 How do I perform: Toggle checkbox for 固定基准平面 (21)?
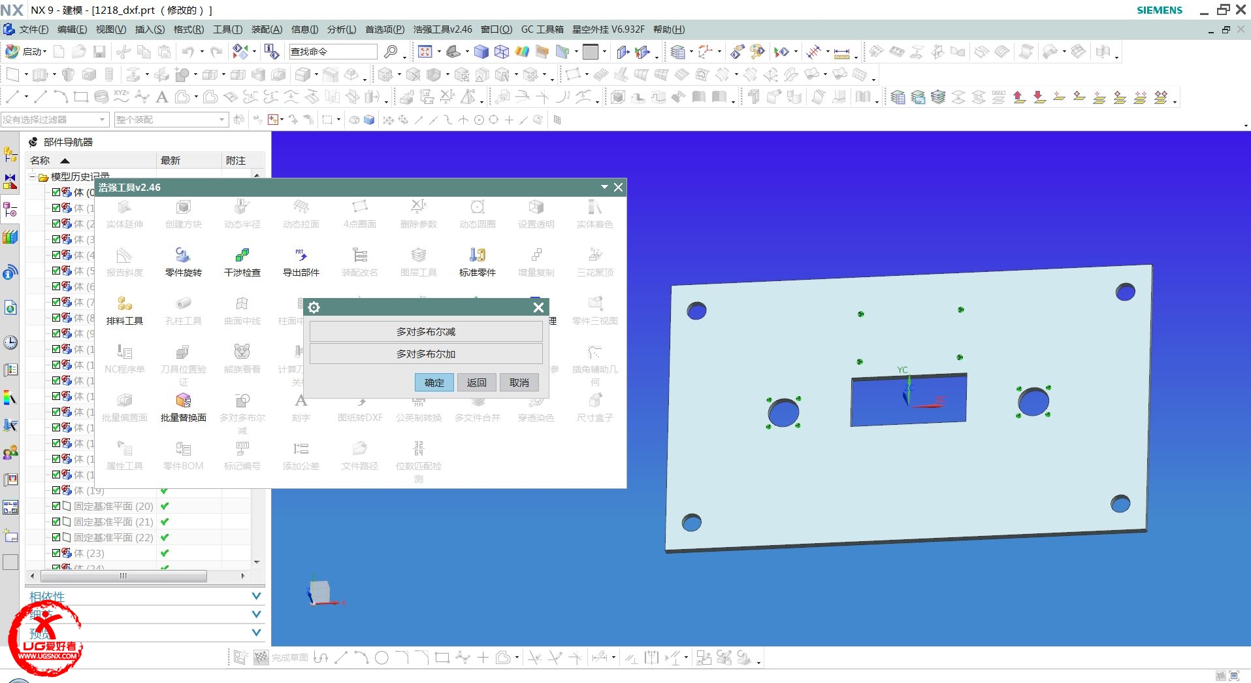pyautogui.click(x=56, y=522)
